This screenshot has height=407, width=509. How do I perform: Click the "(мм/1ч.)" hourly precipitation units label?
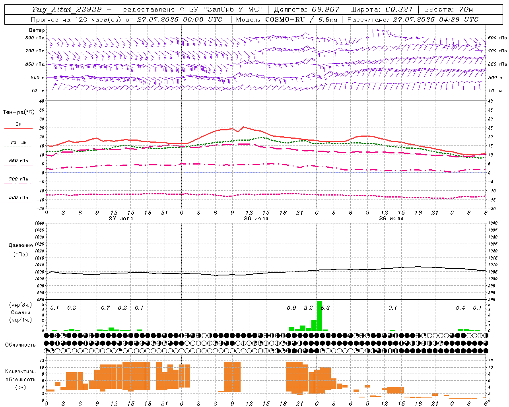coord(21,320)
